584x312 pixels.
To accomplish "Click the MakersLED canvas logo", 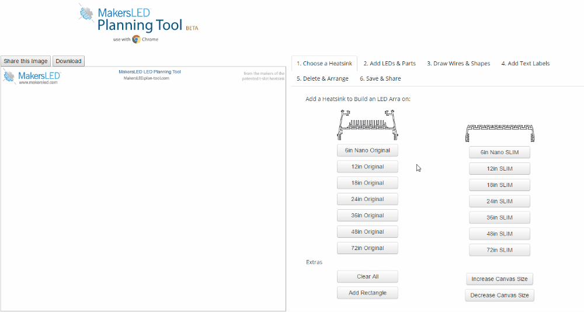I will pyautogui.click(x=32, y=77).
